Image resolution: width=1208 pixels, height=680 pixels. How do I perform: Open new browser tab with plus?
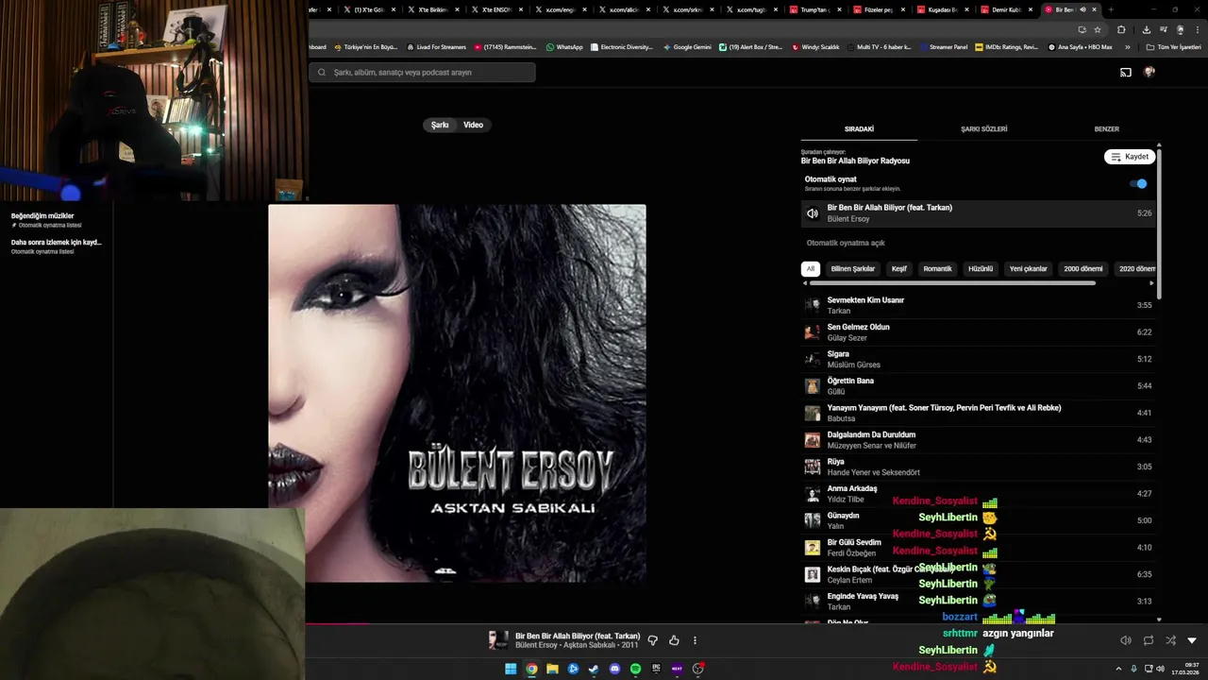[1111, 9]
